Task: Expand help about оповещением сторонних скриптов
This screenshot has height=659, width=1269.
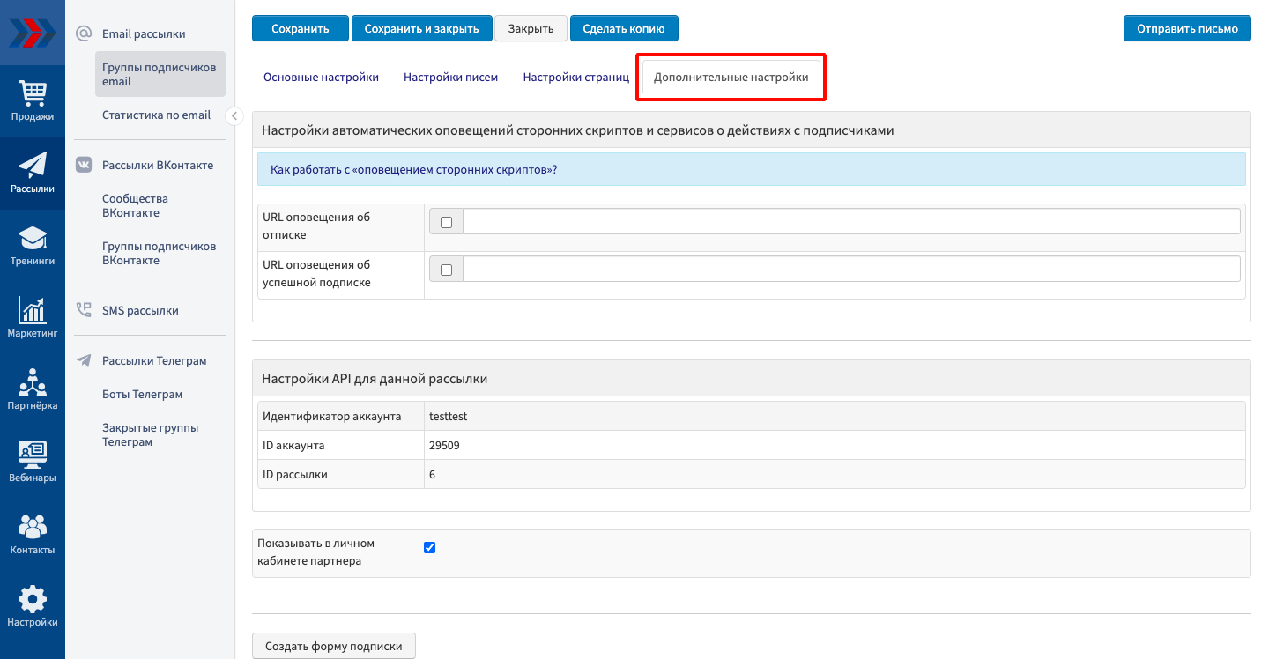Action: (x=414, y=169)
